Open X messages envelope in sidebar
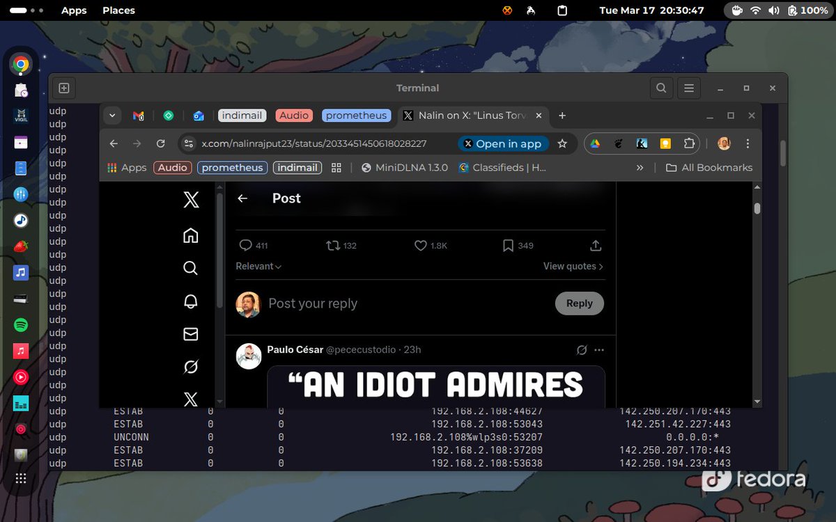836x522 pixels. (x=190, y=334)
